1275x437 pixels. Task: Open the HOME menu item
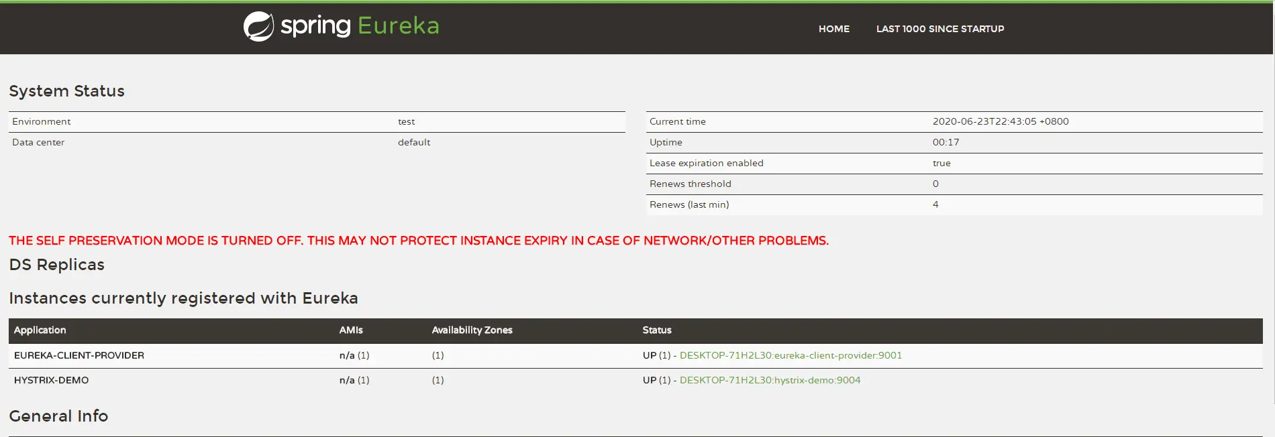tap(834, 29)
